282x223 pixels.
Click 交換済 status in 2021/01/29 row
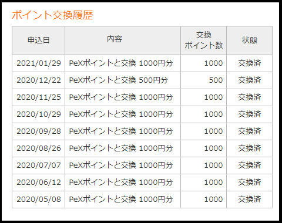(x=250, y=63)
